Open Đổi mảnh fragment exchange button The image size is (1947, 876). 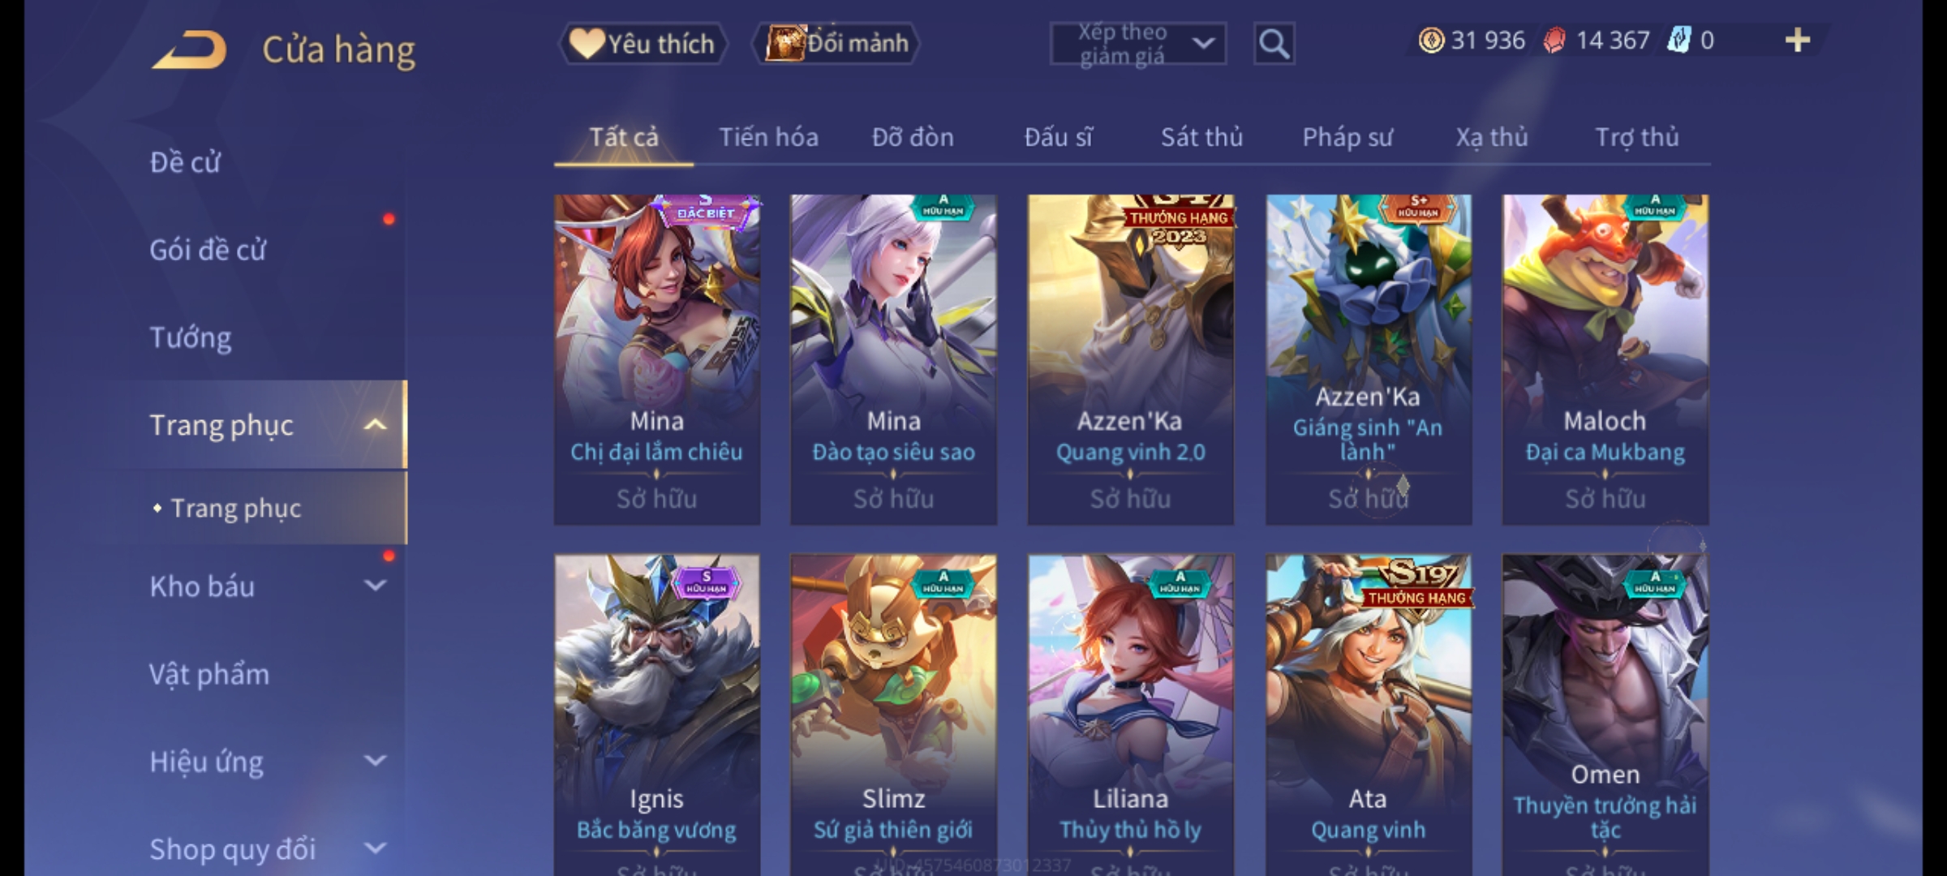(836, 44)
